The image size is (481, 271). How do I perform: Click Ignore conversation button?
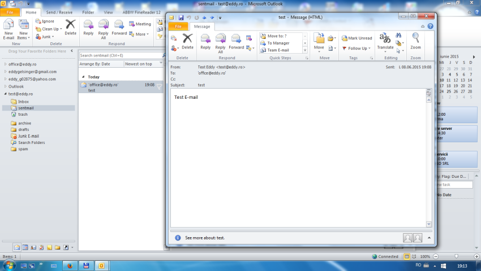tap(45, 21)
